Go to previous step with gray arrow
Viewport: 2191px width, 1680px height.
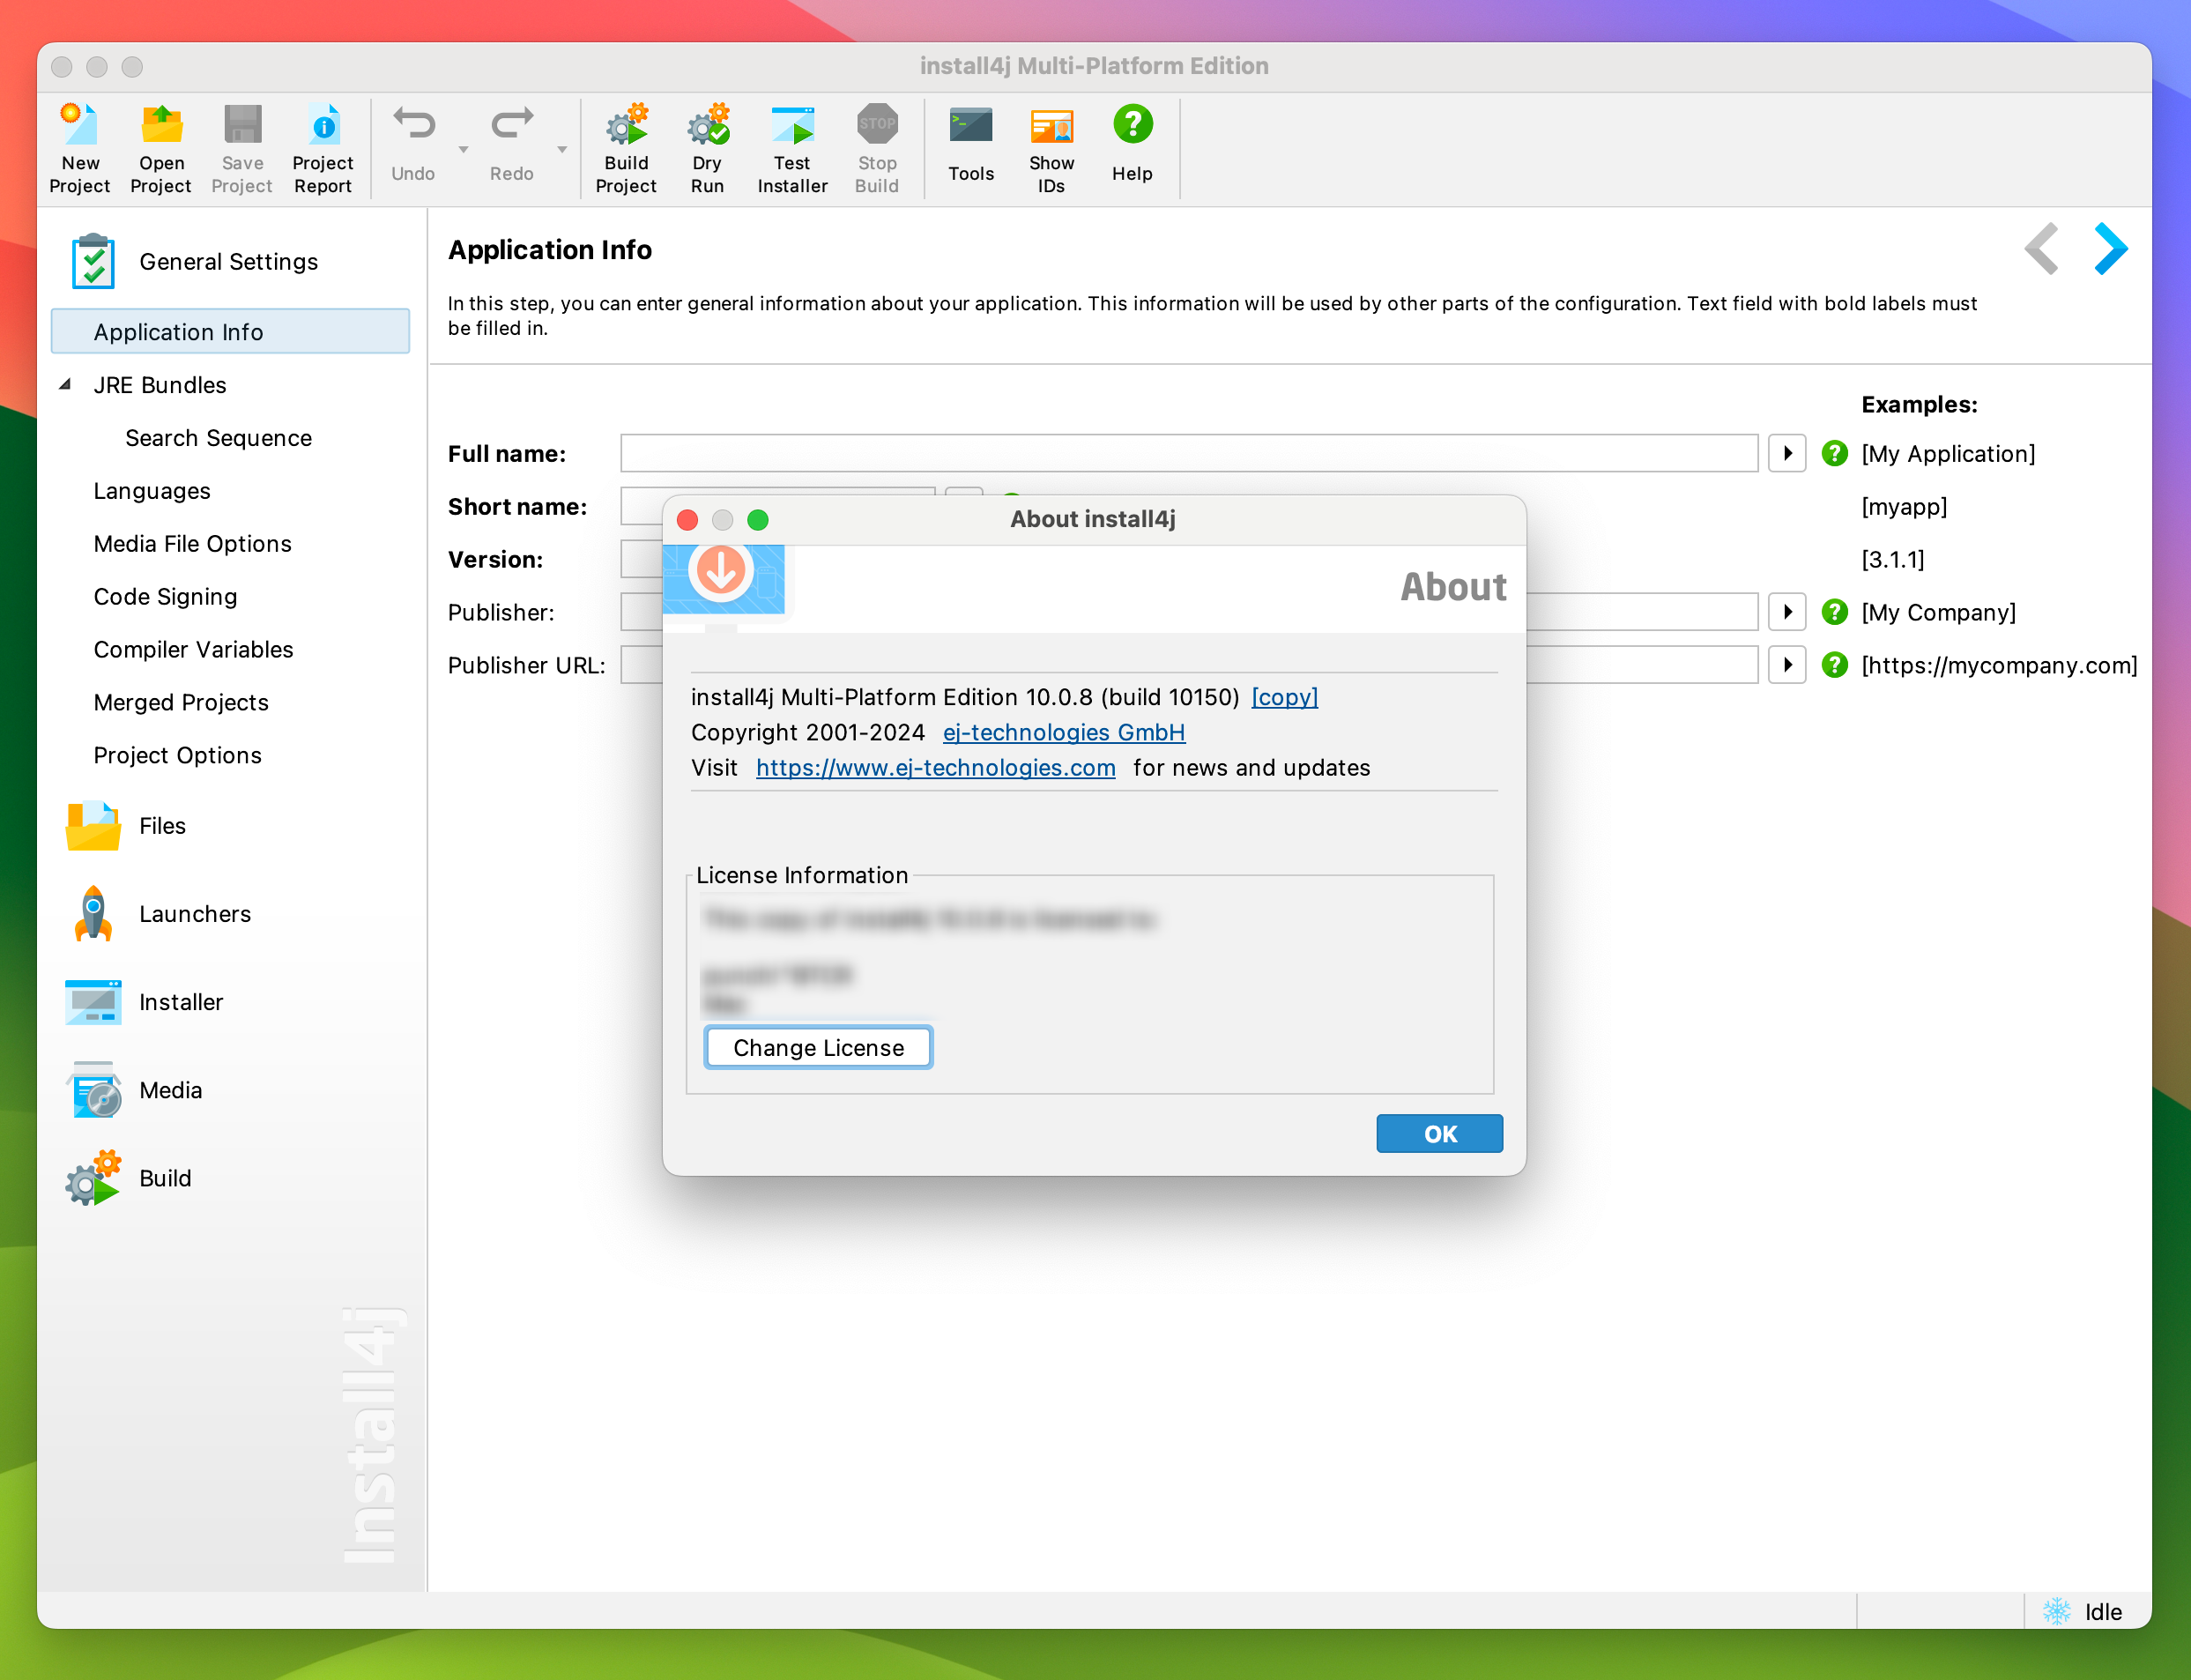[2041, 249]
